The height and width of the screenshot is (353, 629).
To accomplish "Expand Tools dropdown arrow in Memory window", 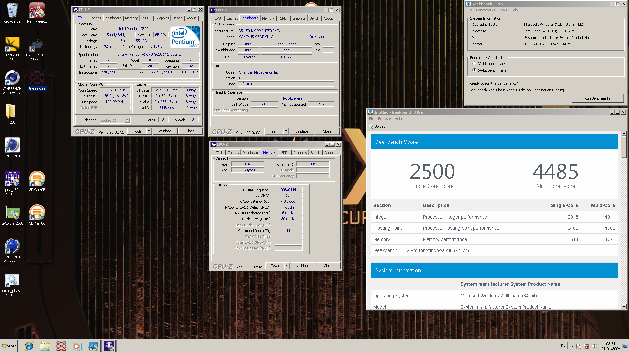I will [x=287, y=266].
